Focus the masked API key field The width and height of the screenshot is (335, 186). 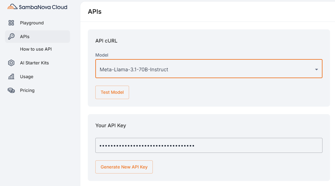[209, 145]
